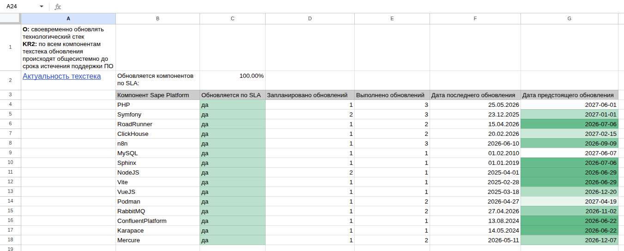Select column F header
Viewport: 624px width, 251px height.
click(475, 18)
